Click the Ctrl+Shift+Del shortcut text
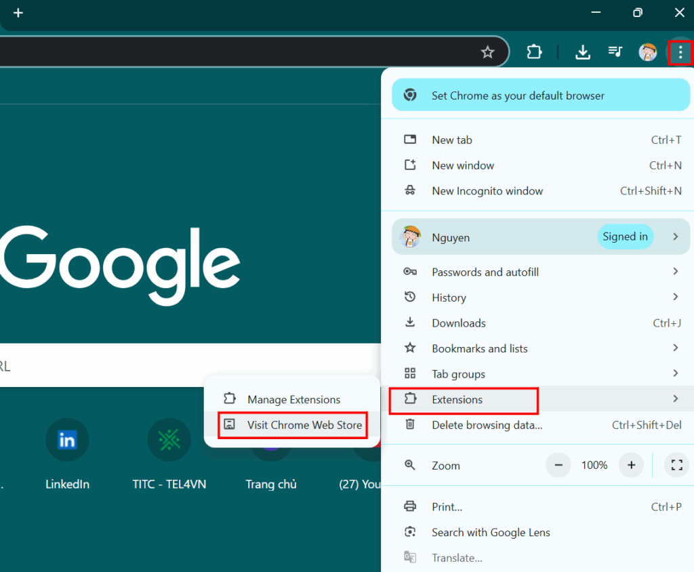694x572 pixels. 647,425
